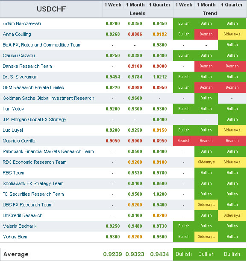This screenshot has width=247, height=261.
Task: Click the 1 Week header under Levels
Action: point(113,5)
